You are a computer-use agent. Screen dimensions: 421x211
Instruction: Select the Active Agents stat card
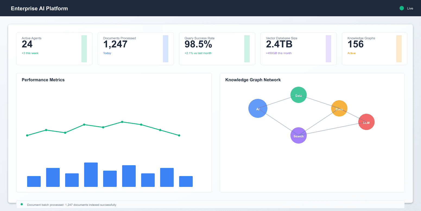click(54, 49)
